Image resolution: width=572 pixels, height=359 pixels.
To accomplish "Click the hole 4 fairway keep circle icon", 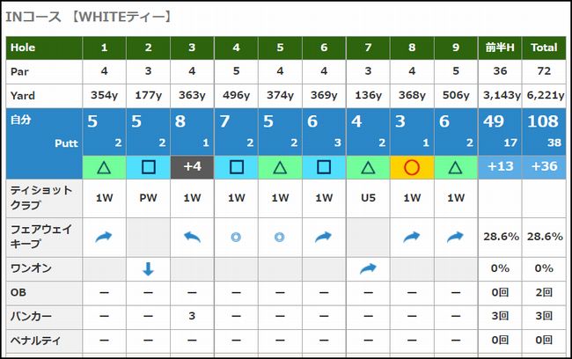I will [x=236, y=237].
